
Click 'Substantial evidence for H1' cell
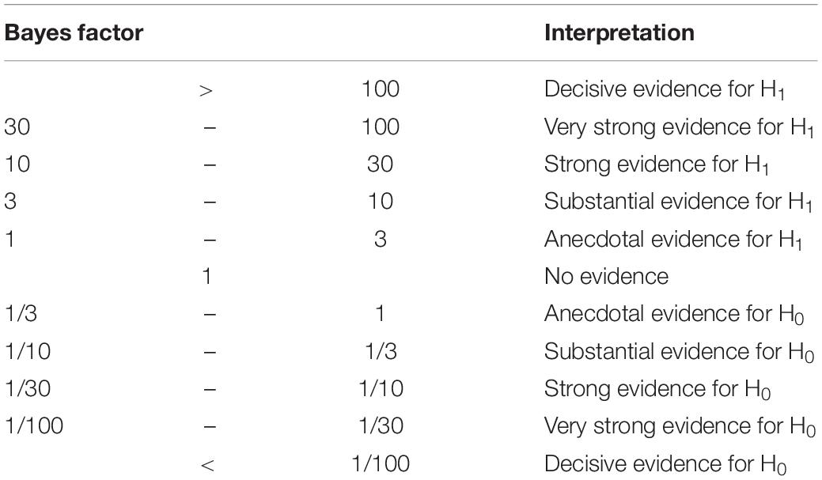[678, 202]
